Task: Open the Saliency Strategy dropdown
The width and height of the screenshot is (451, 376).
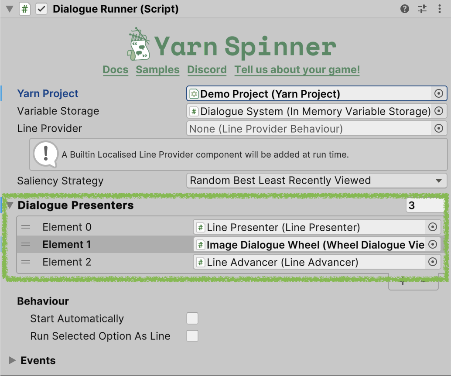Action: pyautogui.click(x=316, y=181)
